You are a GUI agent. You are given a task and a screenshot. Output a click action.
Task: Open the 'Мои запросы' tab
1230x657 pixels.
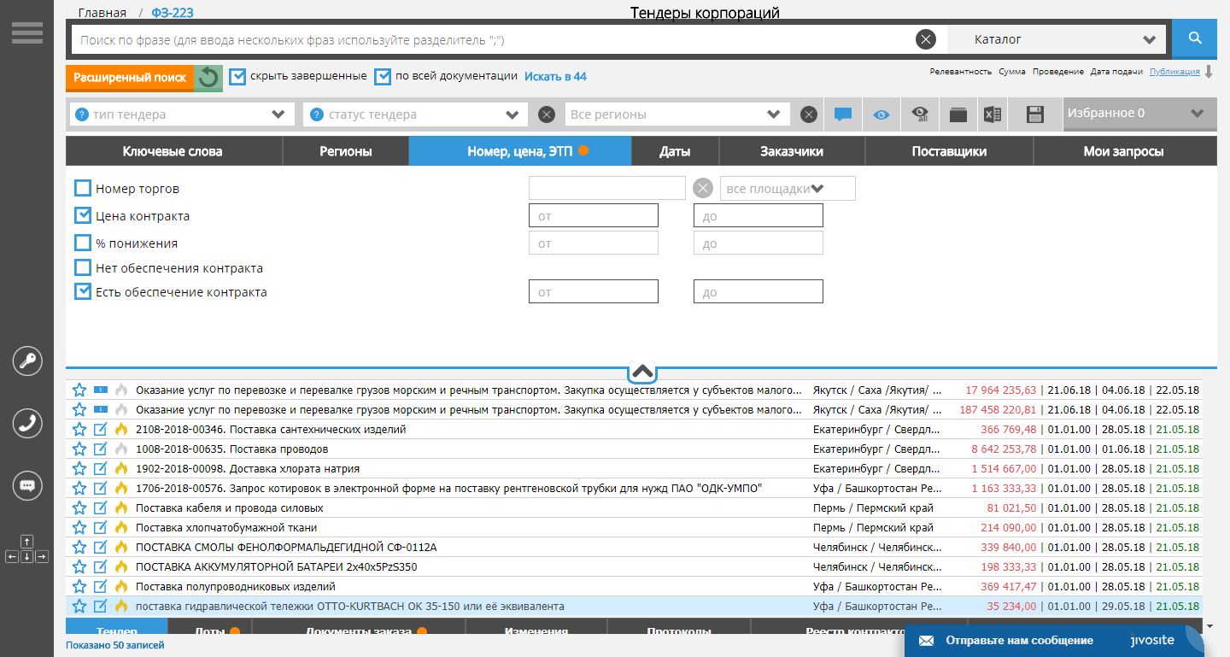[x=1123, y=151]
